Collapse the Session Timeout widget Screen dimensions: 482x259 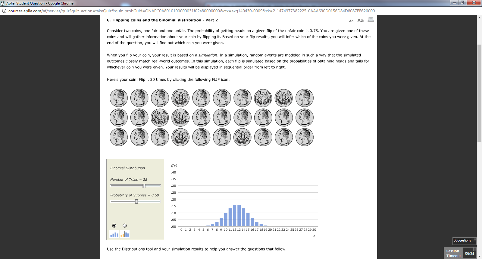click(x=475, y=249)
